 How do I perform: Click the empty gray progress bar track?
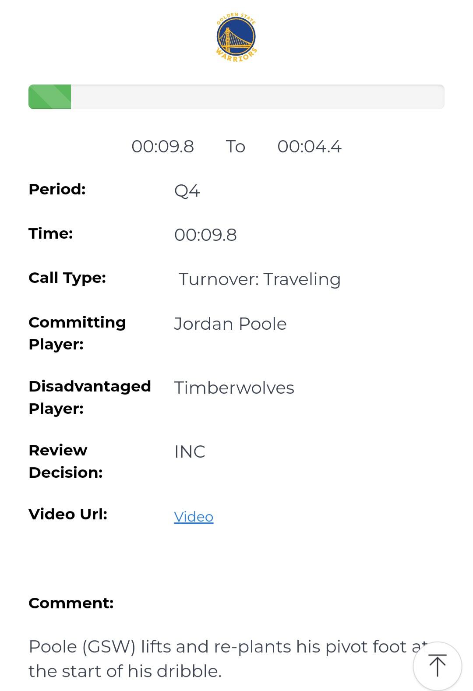(258, 97)
